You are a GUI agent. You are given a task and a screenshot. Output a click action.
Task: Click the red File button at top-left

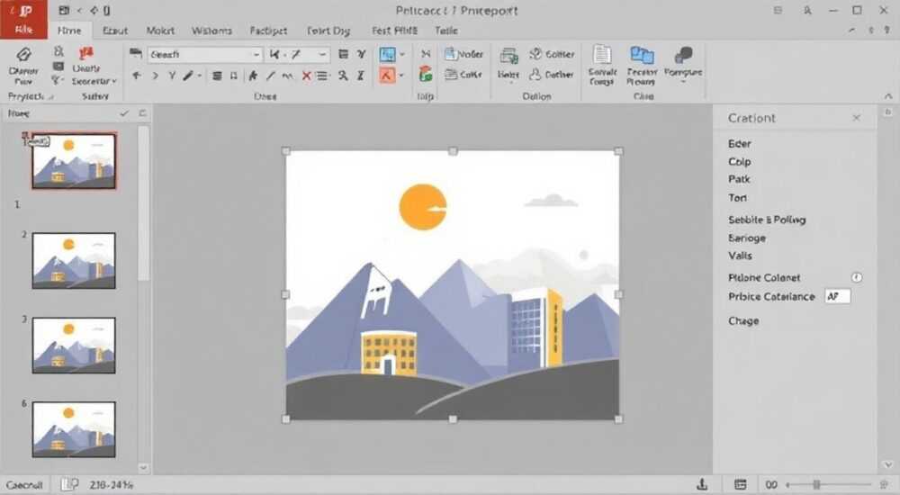click(23, 20)
